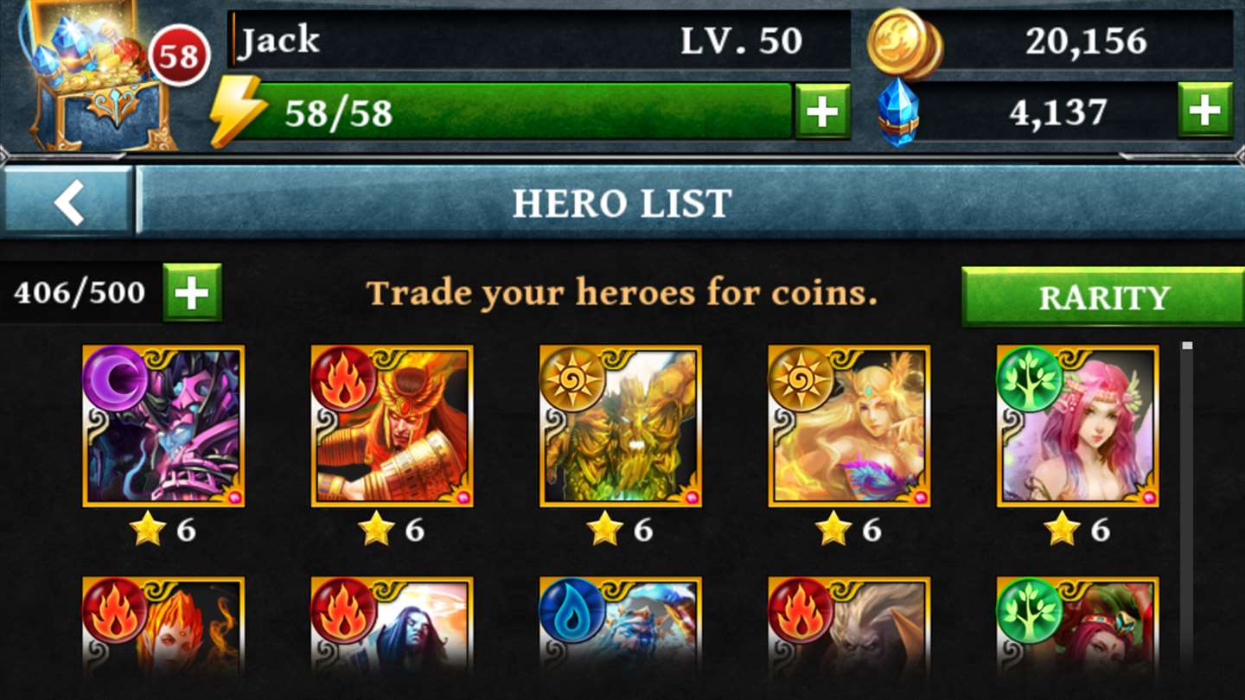Select the purple dark-element demon hero
Image resolution: width=1245 pixels, height=700 pixels.
point(163,426)
